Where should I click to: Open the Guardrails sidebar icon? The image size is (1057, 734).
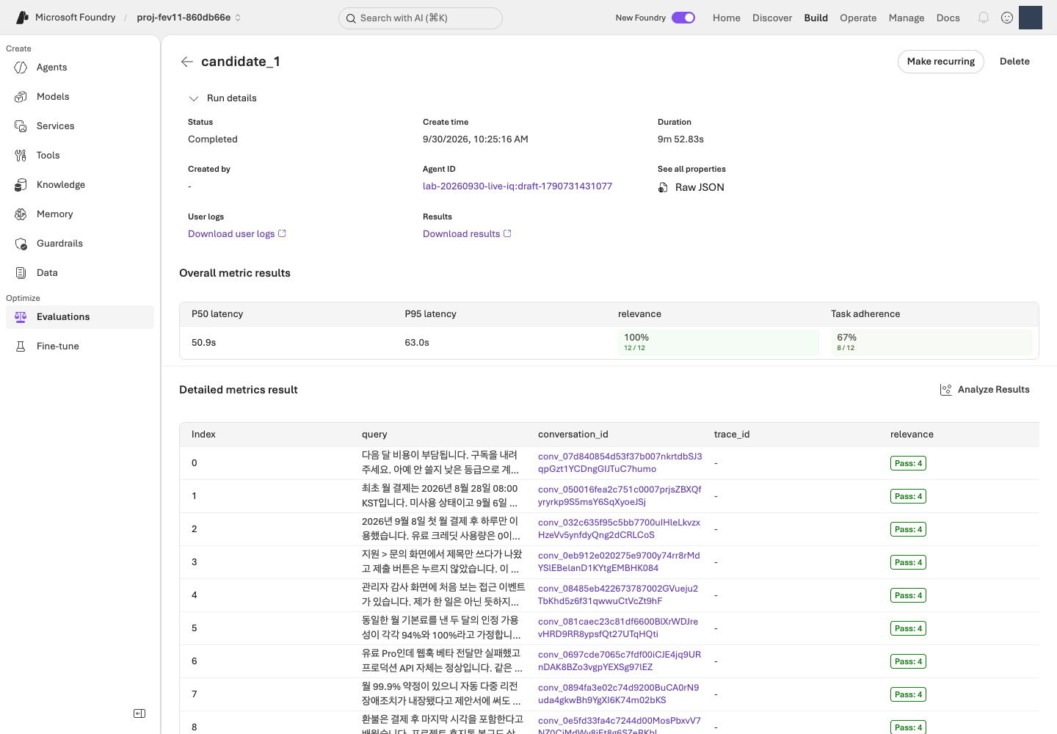click(21, 244)
